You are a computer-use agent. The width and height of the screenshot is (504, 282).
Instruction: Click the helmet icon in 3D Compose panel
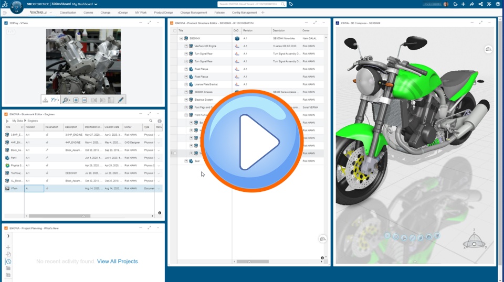[488, 49]
